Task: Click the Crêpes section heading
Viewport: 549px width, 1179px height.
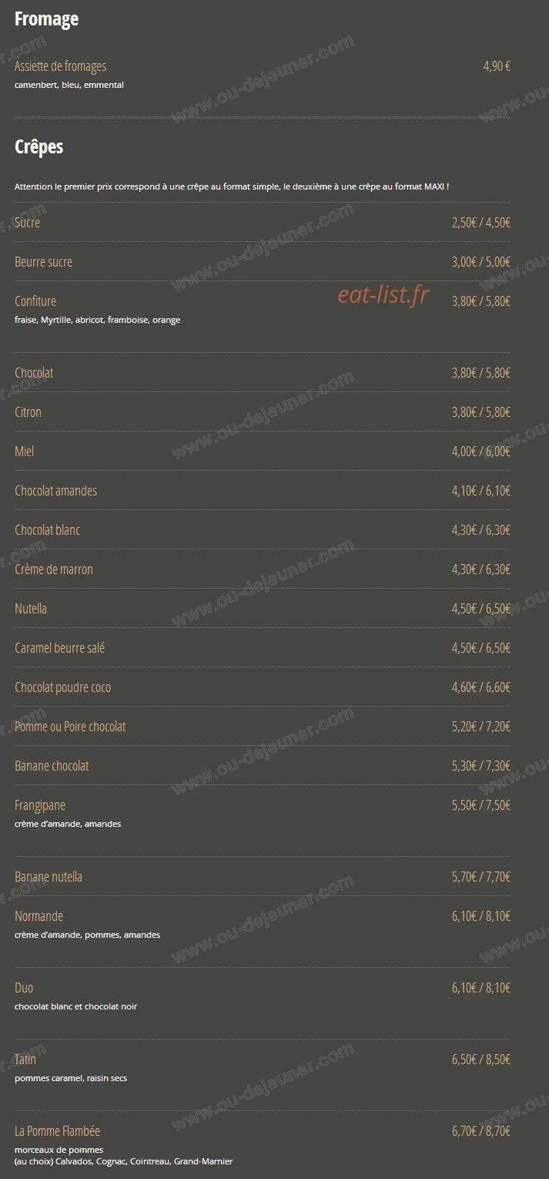Action: coord(38,147)
